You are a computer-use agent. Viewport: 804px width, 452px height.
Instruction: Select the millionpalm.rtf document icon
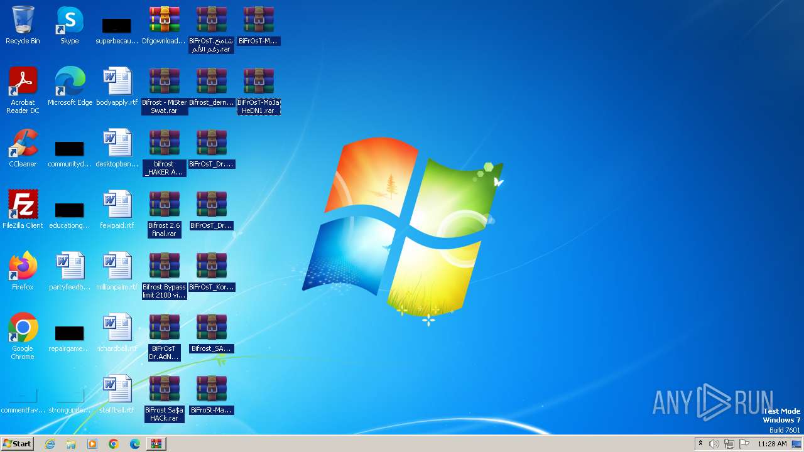tap(117, 271)
